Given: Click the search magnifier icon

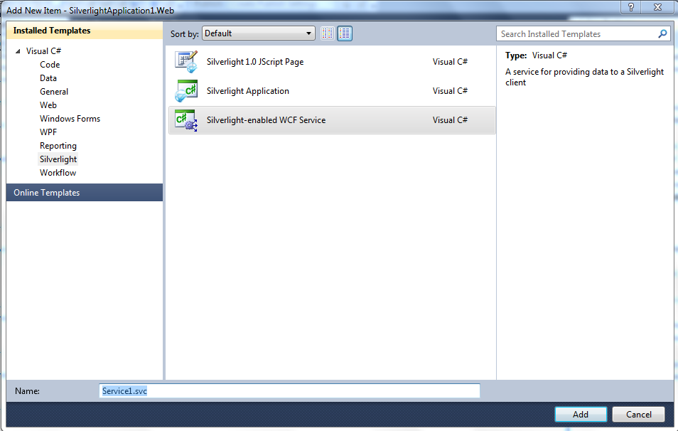Looking at the screenshot, I should coord(662,33).
